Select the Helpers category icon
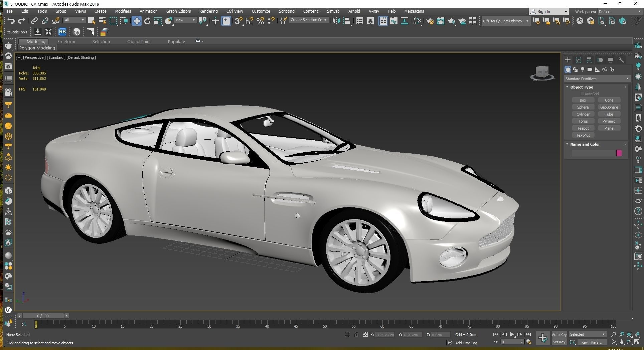 [597, 69]
